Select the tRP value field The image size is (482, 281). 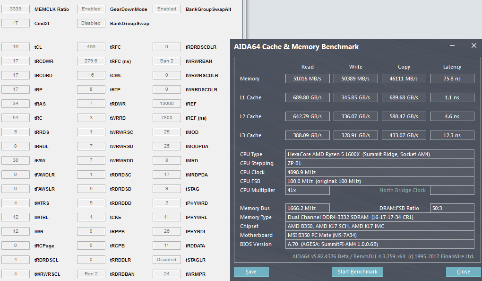pos(16,89)
